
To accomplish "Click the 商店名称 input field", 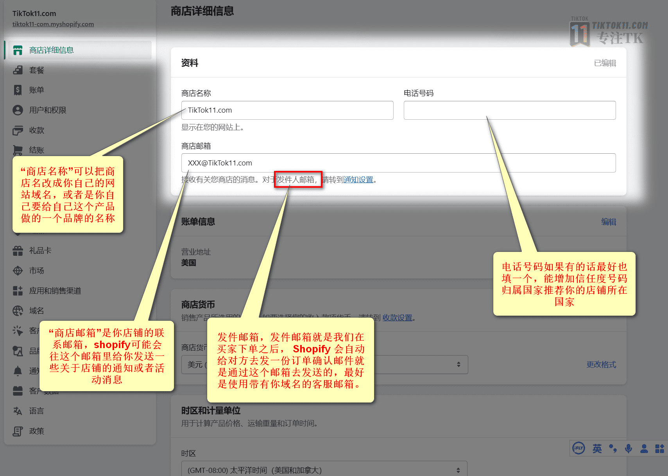I will coord(287,110).
